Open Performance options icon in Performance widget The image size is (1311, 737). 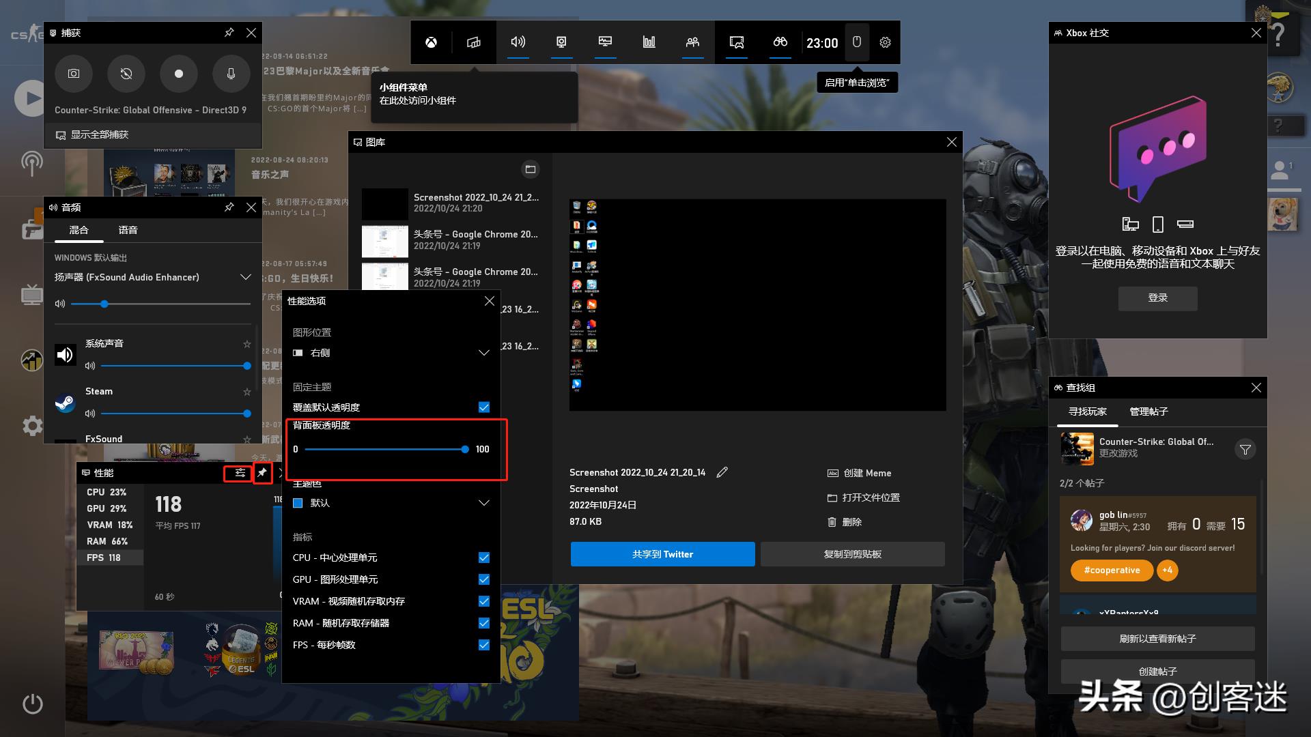click(240, 473)
